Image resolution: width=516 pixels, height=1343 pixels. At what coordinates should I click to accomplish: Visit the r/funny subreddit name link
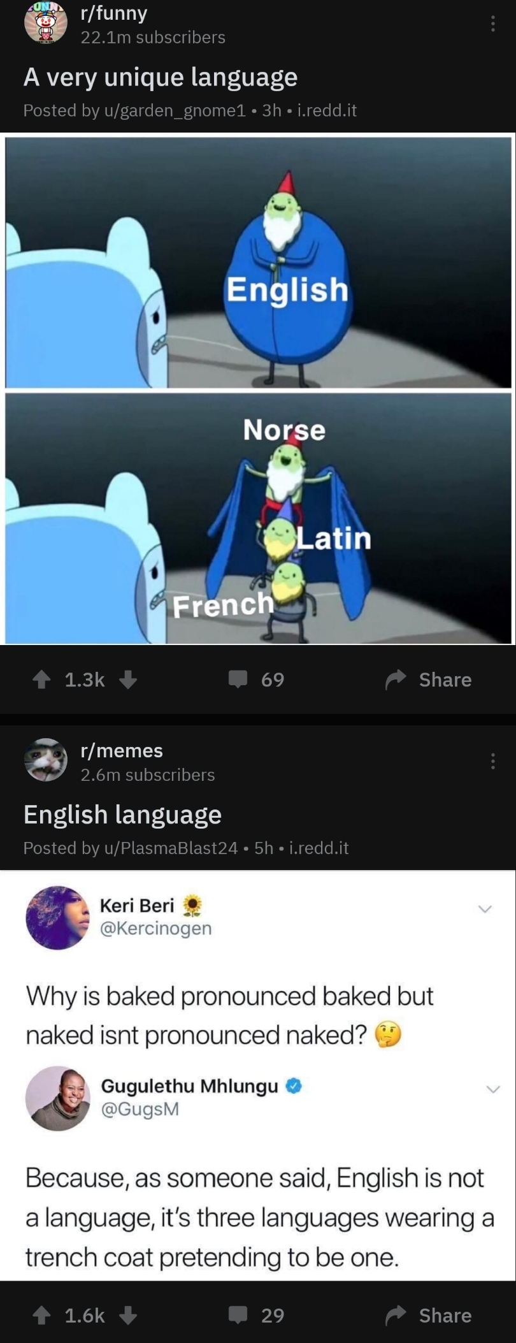coord(114,13)
